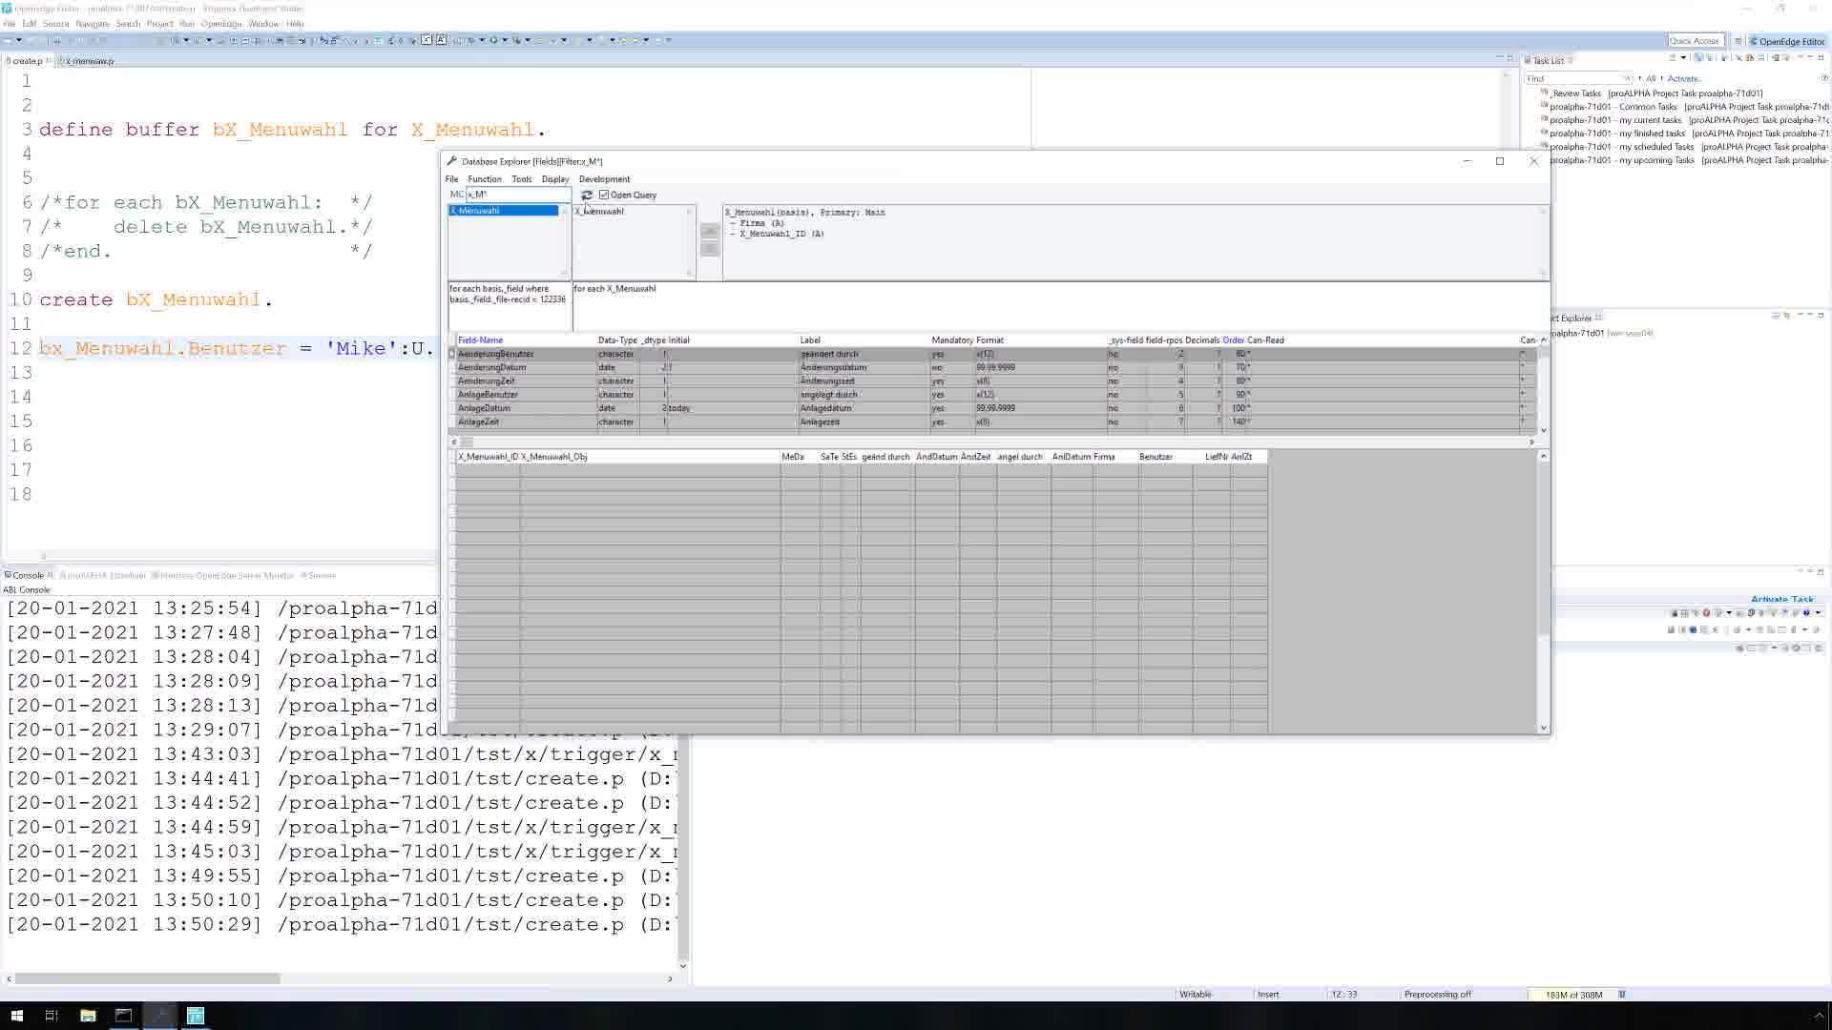Click the Windows Start button

pyautogui.click(x=16, y=1016)
